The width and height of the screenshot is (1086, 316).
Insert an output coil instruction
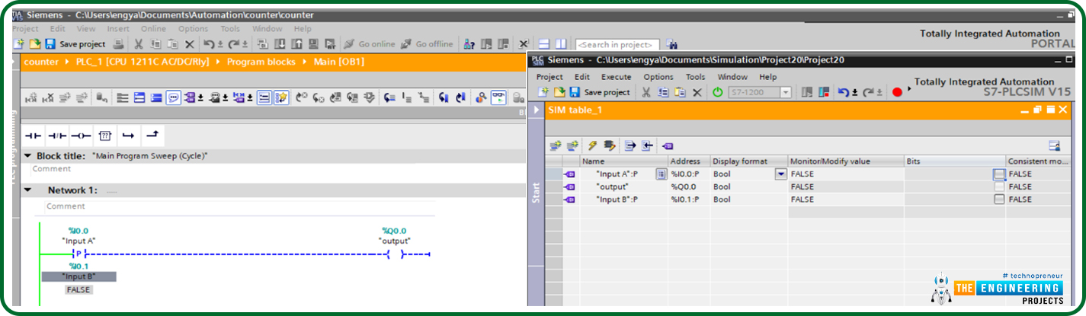[x=81, y=136]
